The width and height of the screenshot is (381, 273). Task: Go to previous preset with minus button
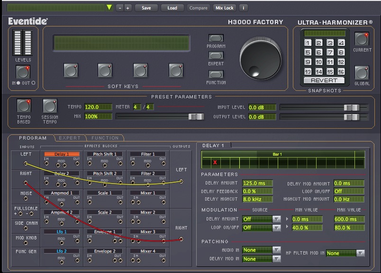120,8
